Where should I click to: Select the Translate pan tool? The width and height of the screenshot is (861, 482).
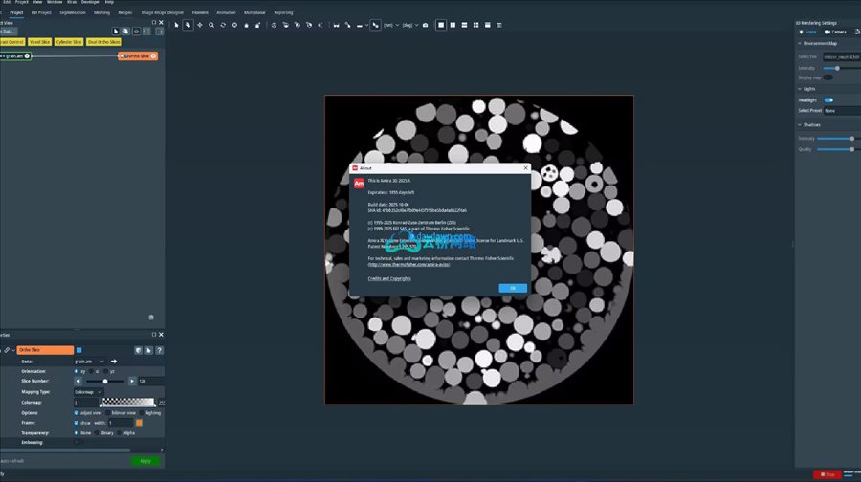coord(199,25)
